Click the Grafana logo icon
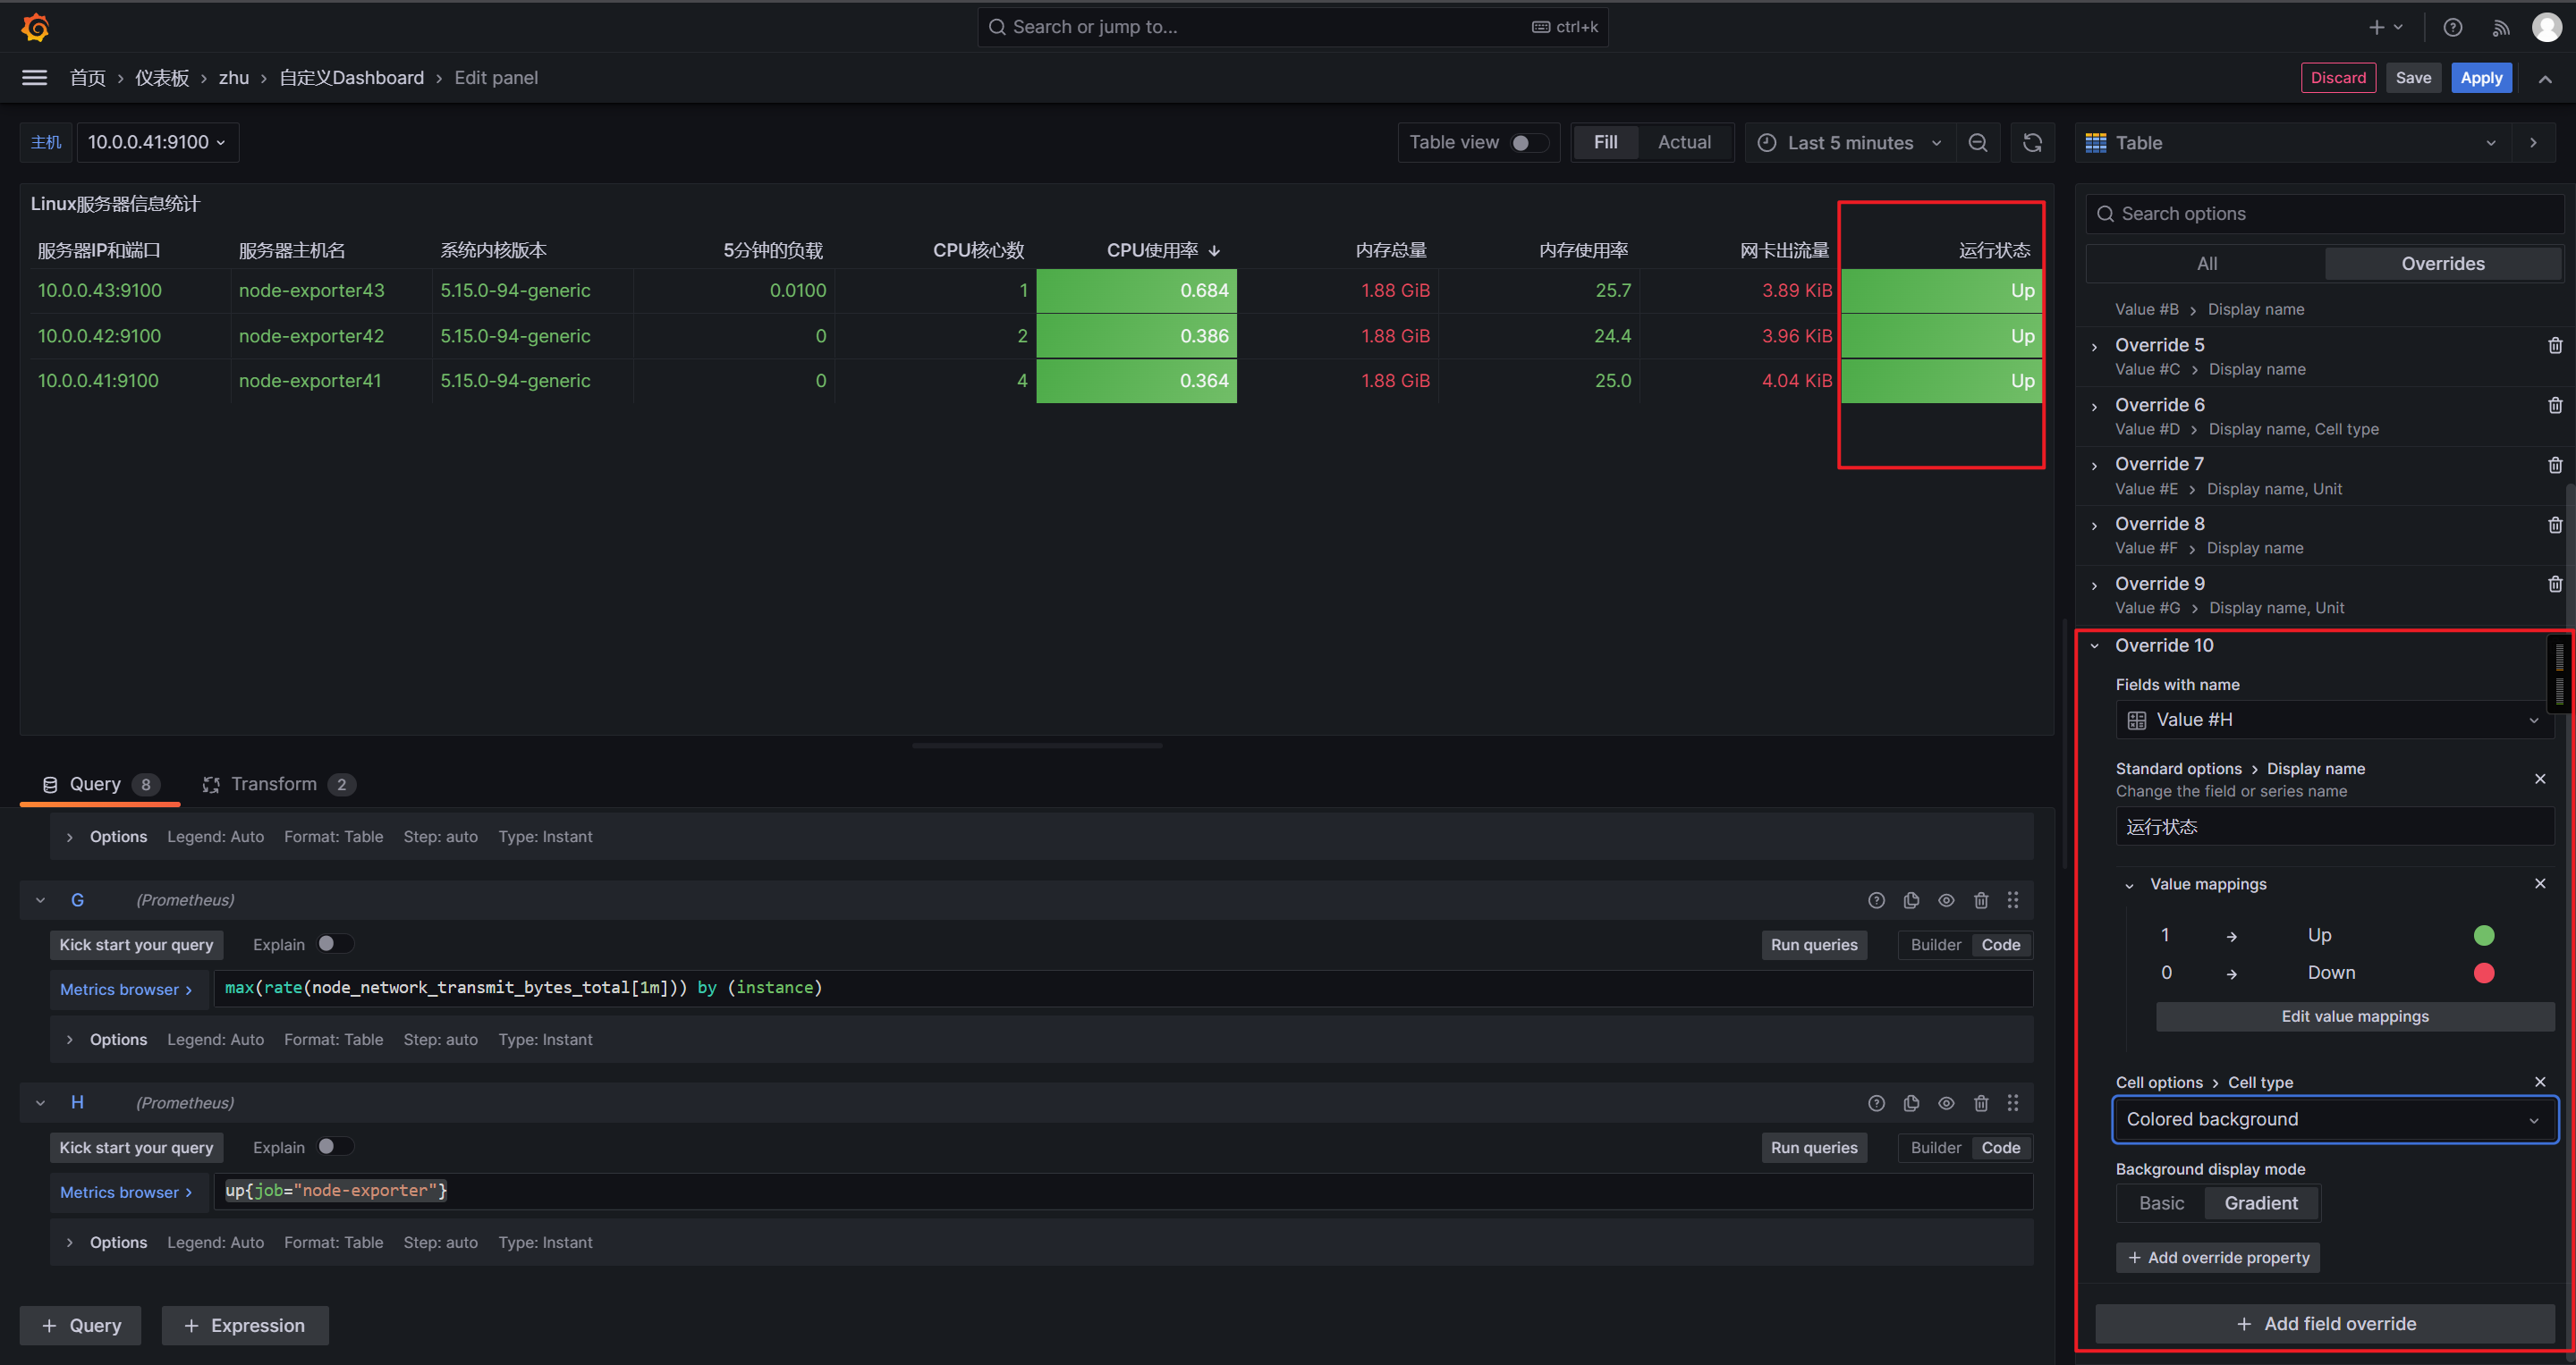 click(x=35, y=27)
